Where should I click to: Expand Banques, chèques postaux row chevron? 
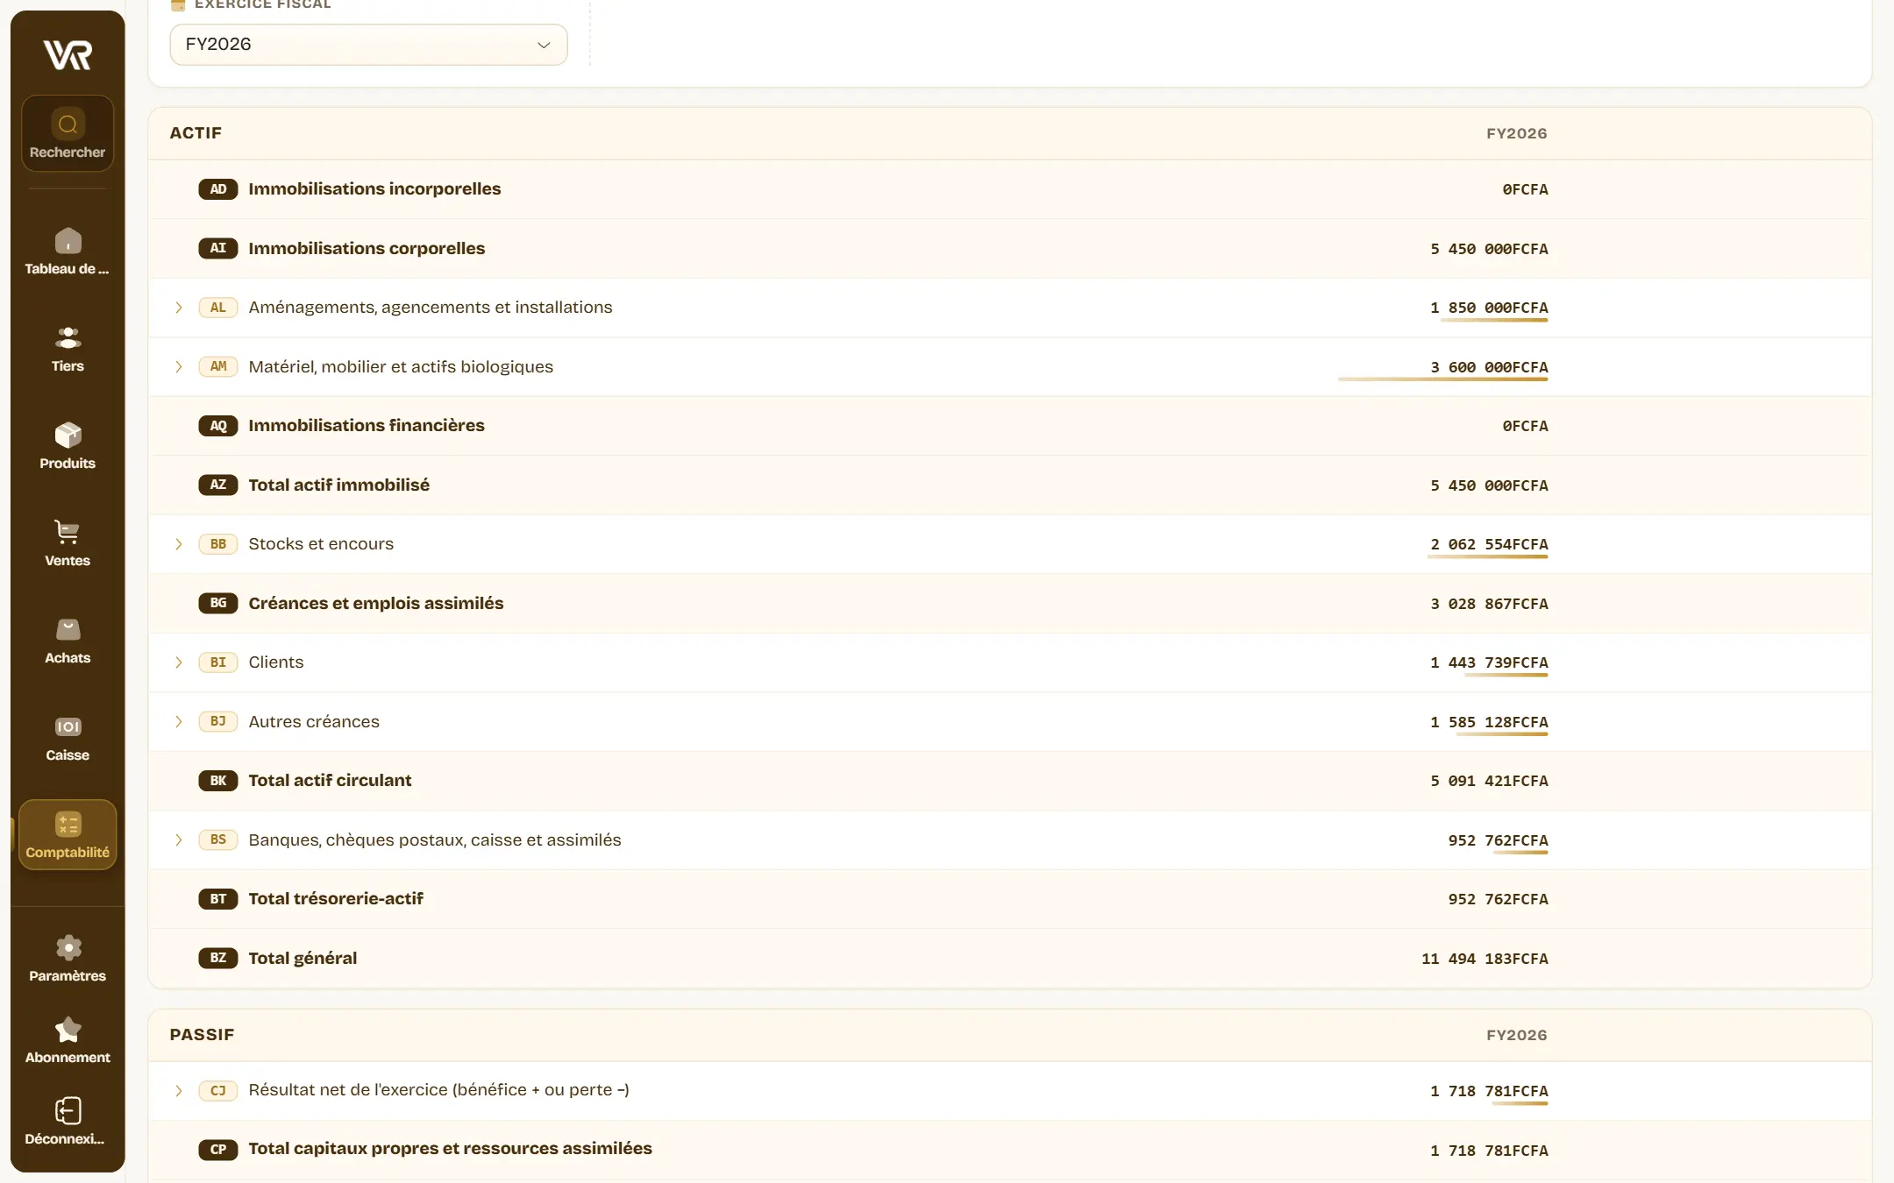(179, 840)
